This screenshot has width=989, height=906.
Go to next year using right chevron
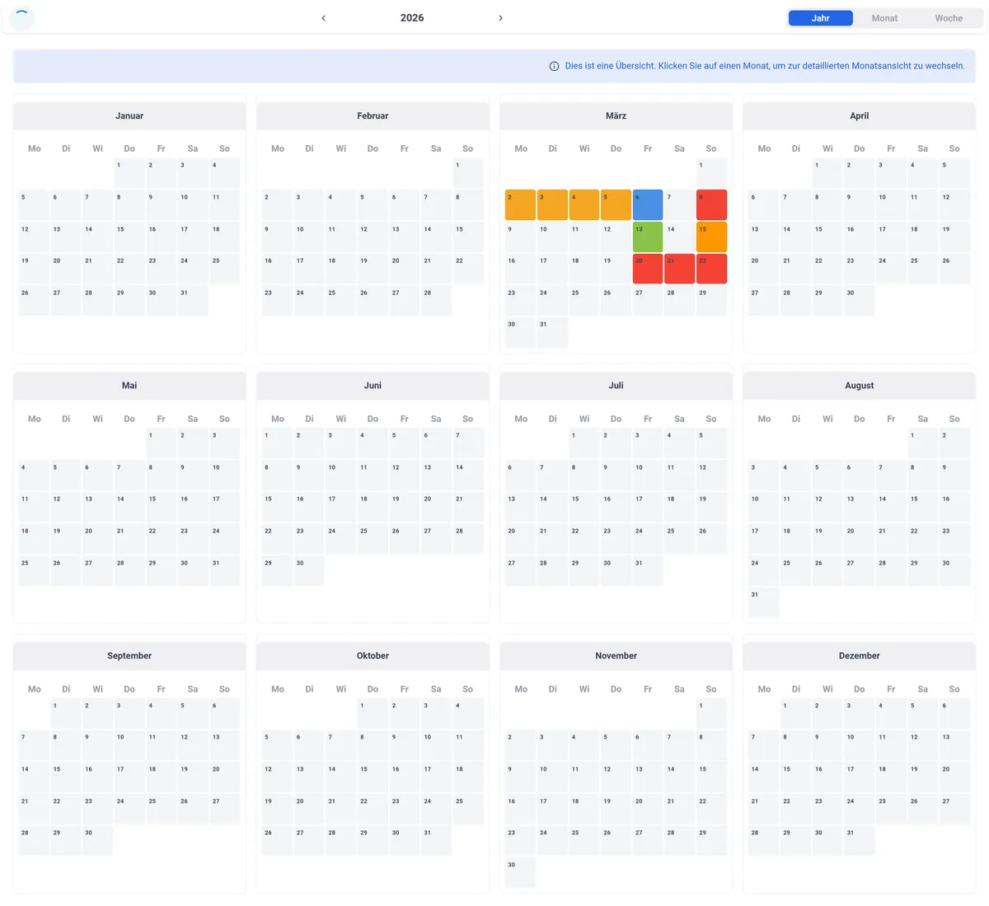coord(500,18)
